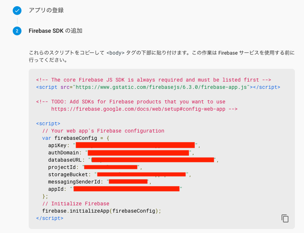Copy the Firebase code snippet to clipboard
304x233 pixels.
pyautogui.click(x=285, y=218)
